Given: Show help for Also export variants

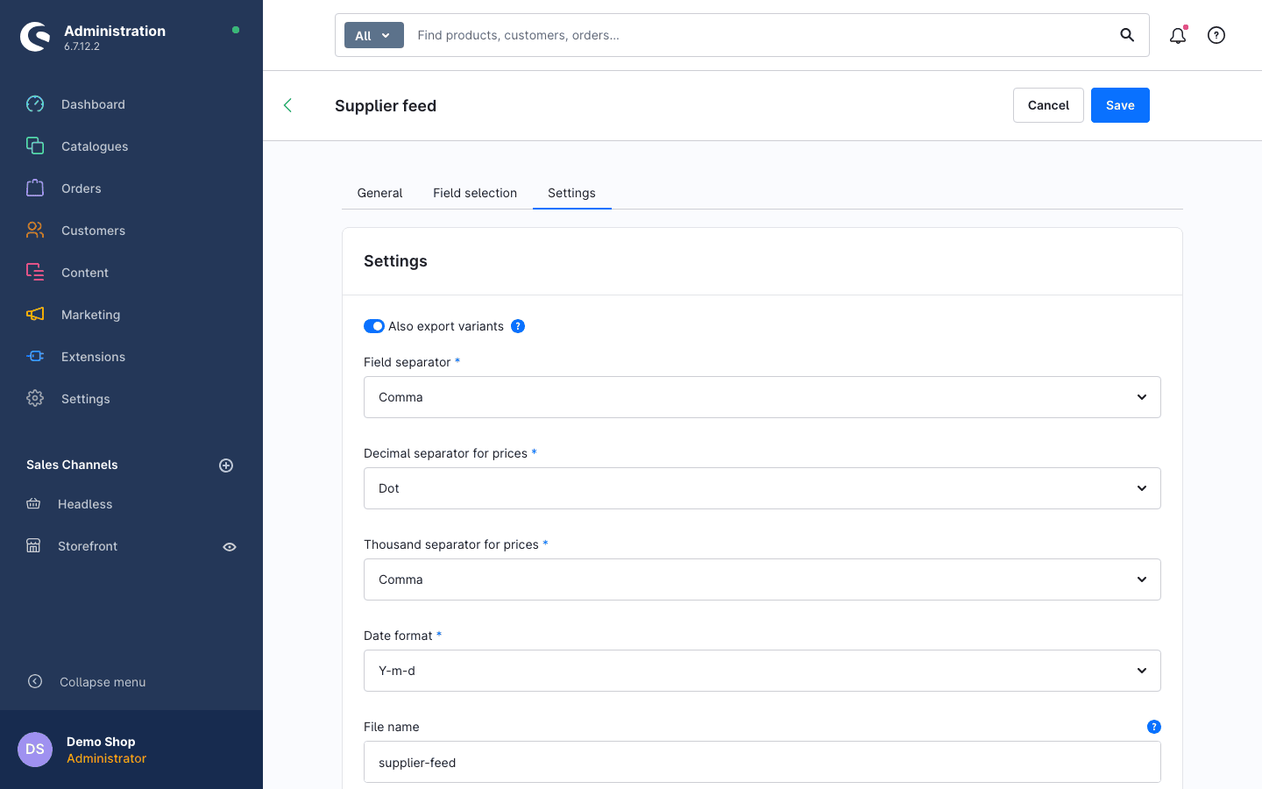Looking at the screenshot, I should (x=518, y=326).
